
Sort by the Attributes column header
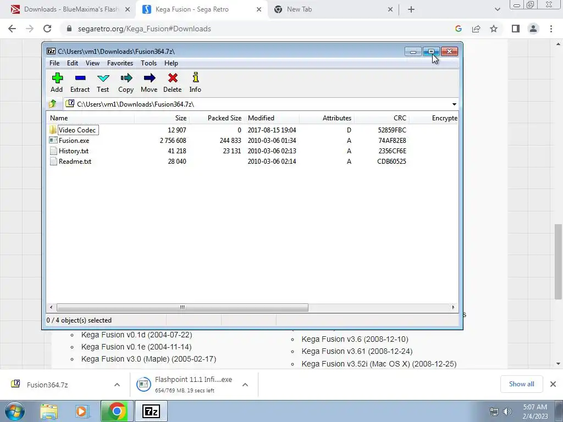pyautogui.click(x=327, y=118)
